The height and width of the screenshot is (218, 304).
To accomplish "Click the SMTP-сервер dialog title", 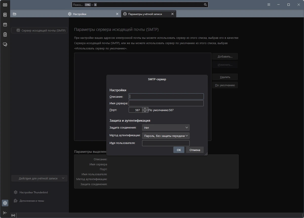I will pos(157,79).
